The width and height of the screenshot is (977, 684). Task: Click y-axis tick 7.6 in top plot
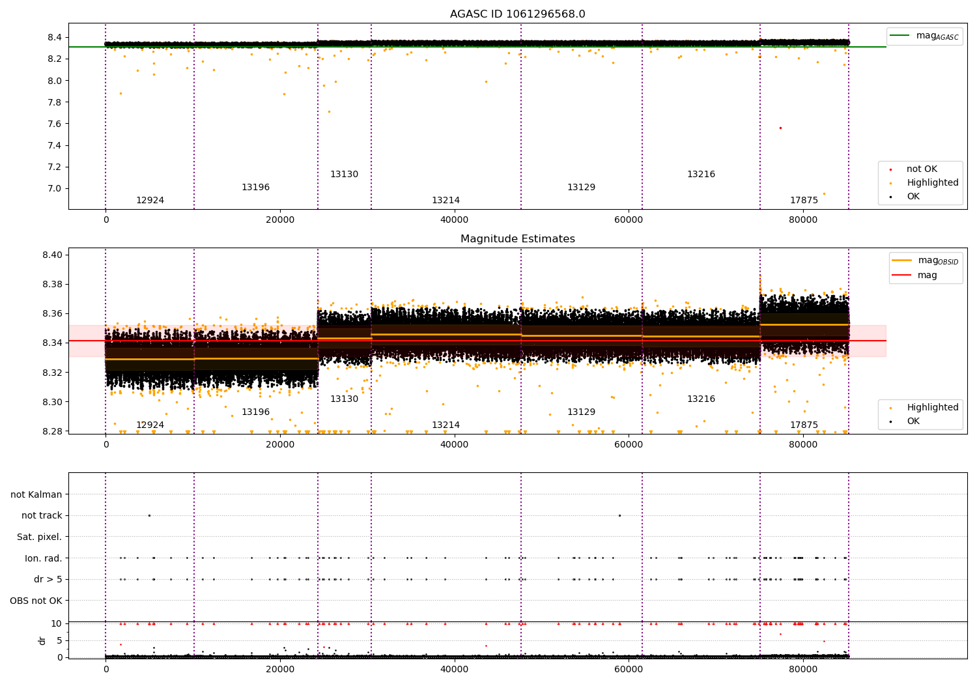(55, 124)
